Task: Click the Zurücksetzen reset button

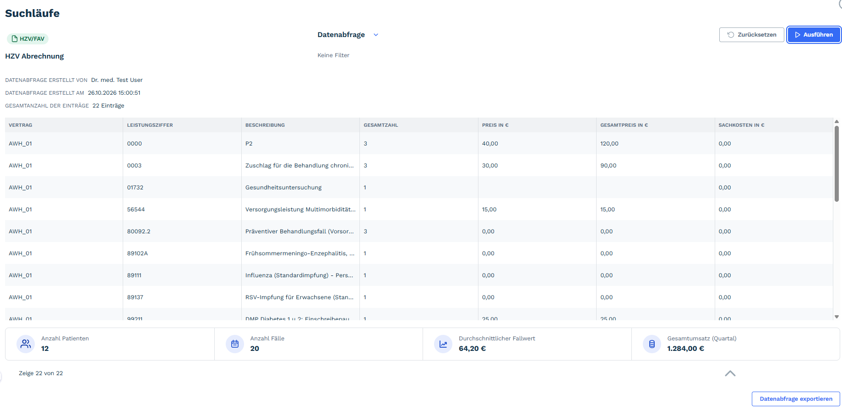Action: 751,35
